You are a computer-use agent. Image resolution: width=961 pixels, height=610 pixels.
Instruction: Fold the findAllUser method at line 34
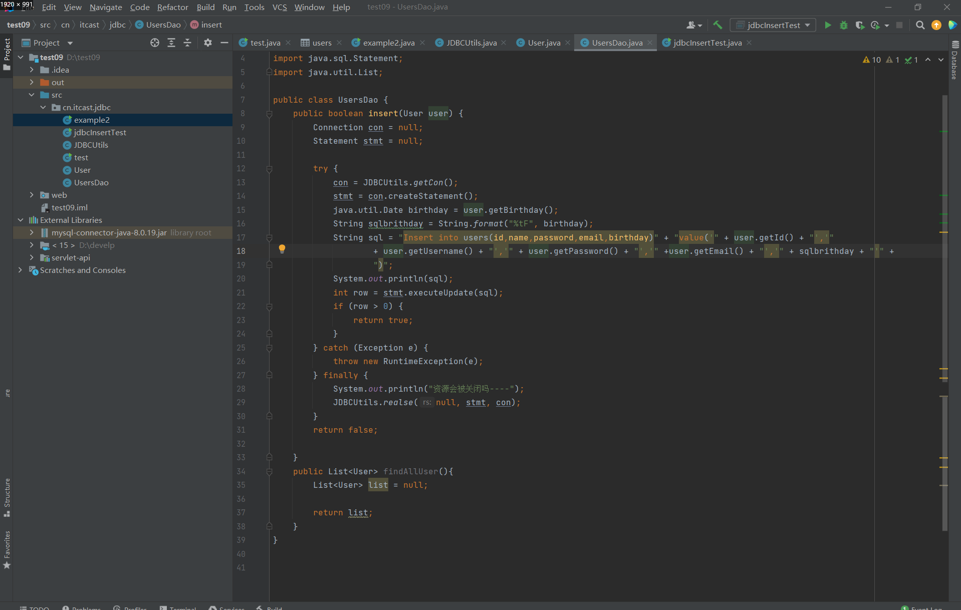(269, 471)
